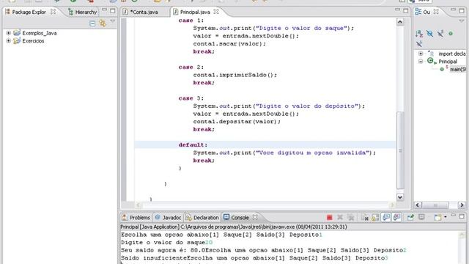Toggle Hide Fields in Outline toolbar

point(430,34)
